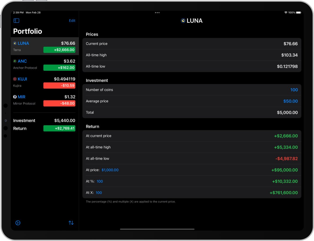Select the ANC Anchor Protocol row
314x241 pixels.
click(45, 64)
